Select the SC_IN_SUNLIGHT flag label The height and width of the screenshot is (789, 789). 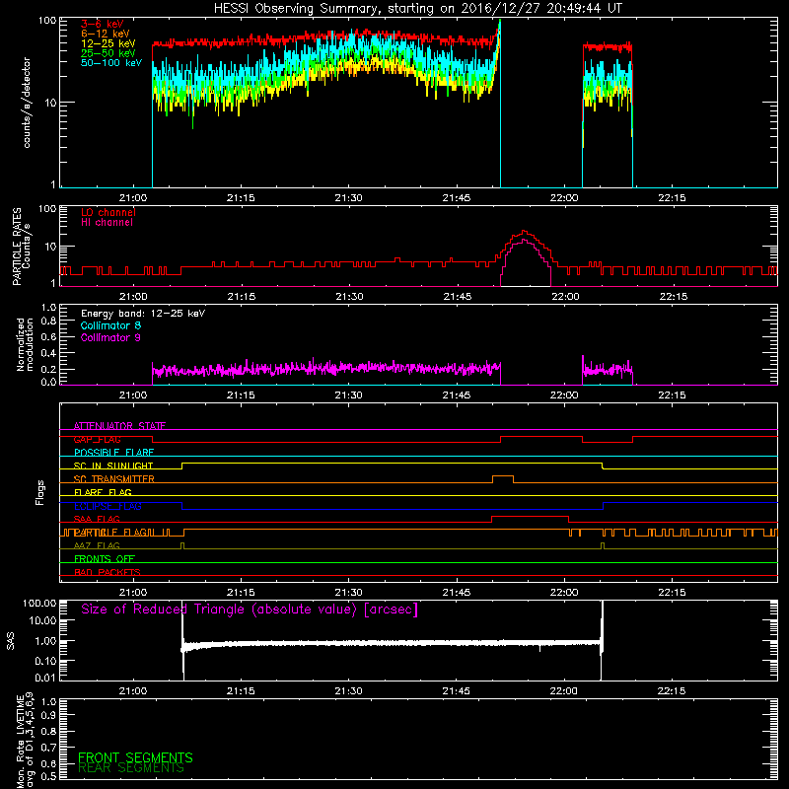[x=113, y=466]
